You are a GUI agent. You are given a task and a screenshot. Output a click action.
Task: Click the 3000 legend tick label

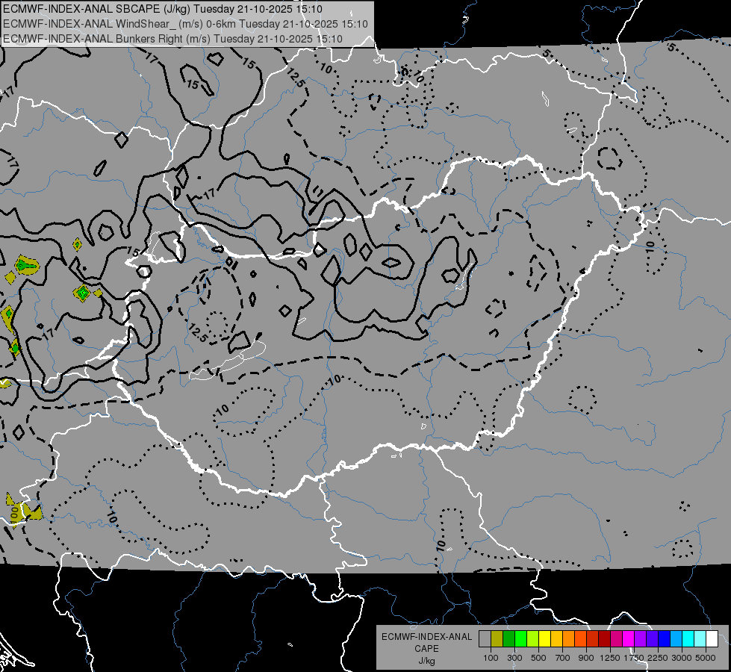tap(682, 658)
